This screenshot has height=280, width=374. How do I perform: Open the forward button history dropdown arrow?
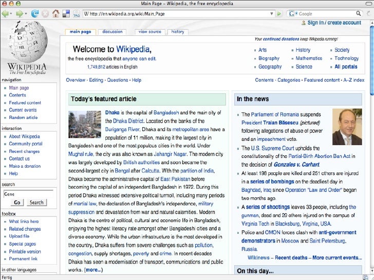pos(26,14)
